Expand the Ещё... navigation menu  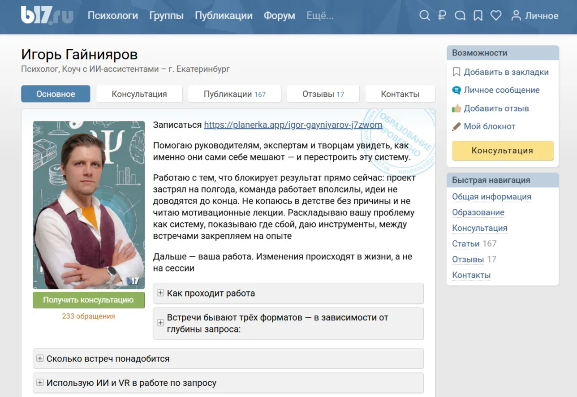coord(320,16)
